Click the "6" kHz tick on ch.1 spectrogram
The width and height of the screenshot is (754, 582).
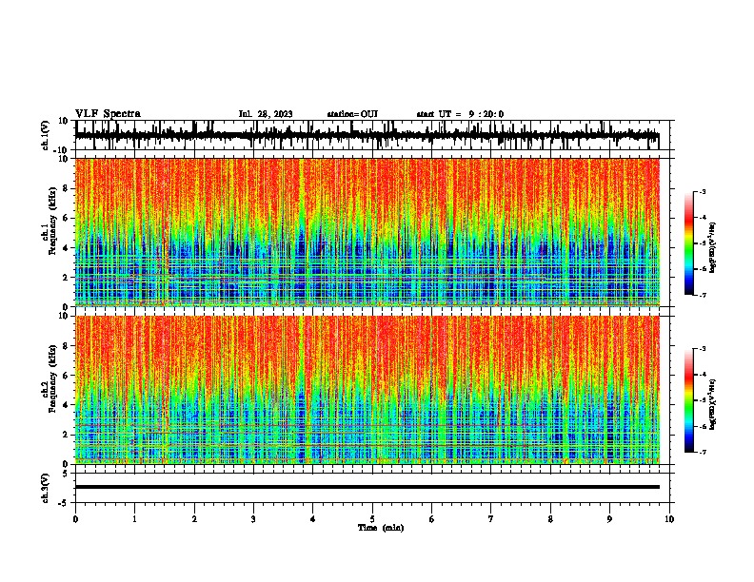(x=66, y=218)
